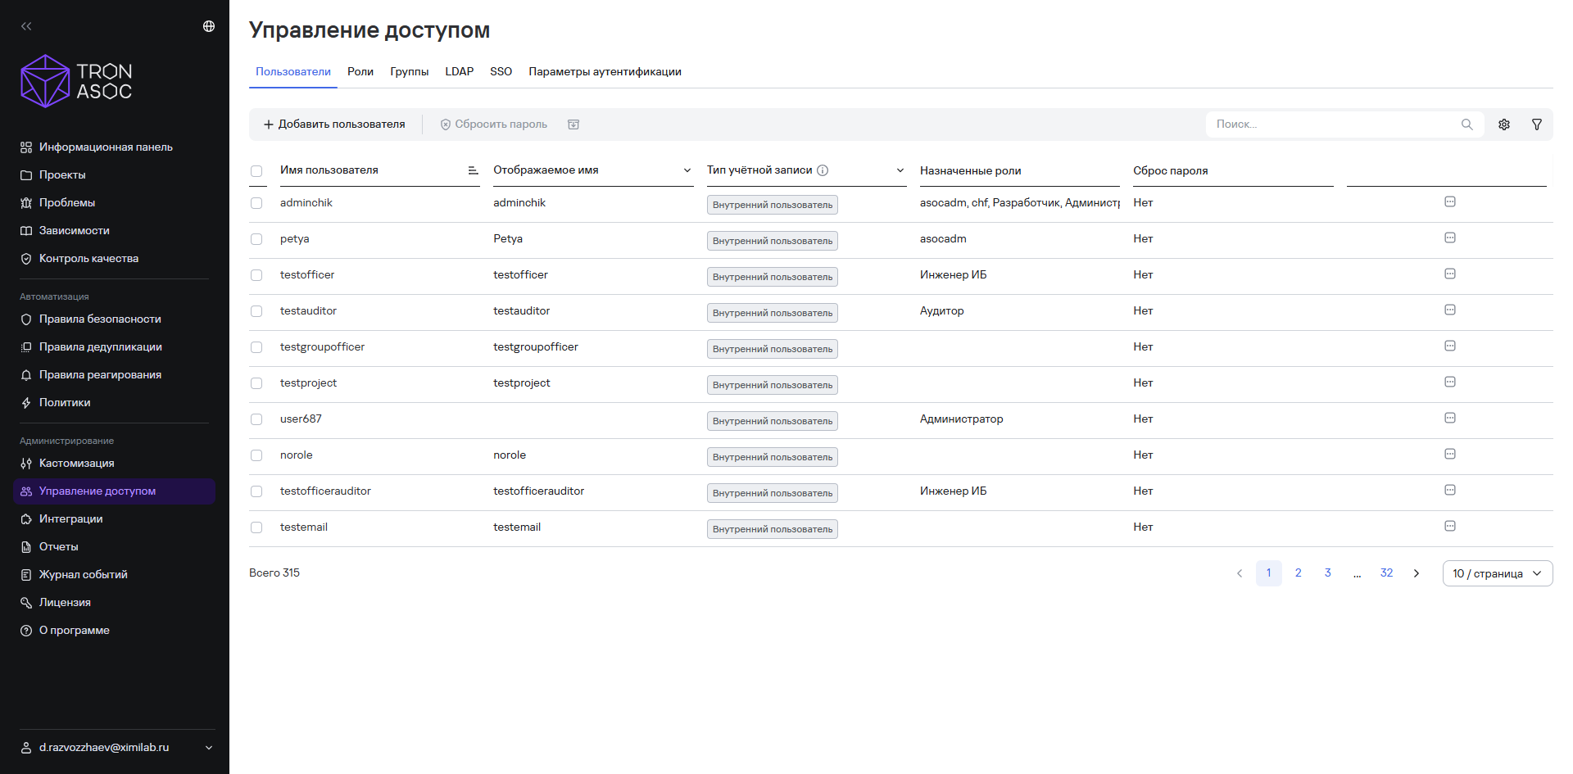Open language selector globe icon
Viewport: 1573px width, 774px height.
pos(209,26)
